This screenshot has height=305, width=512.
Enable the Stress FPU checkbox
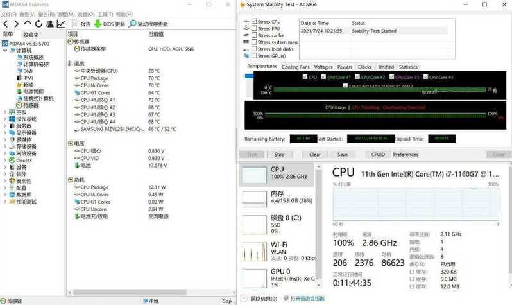pos(254,28)
